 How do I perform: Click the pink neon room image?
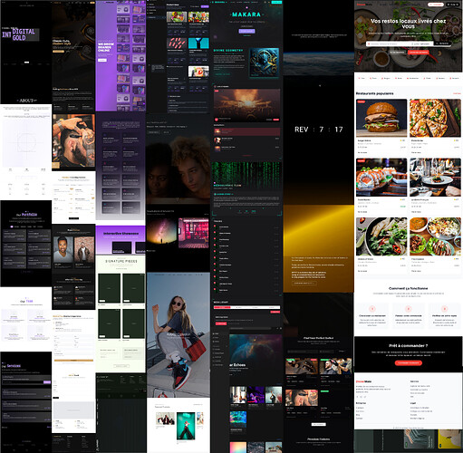[x=193, y=233]
